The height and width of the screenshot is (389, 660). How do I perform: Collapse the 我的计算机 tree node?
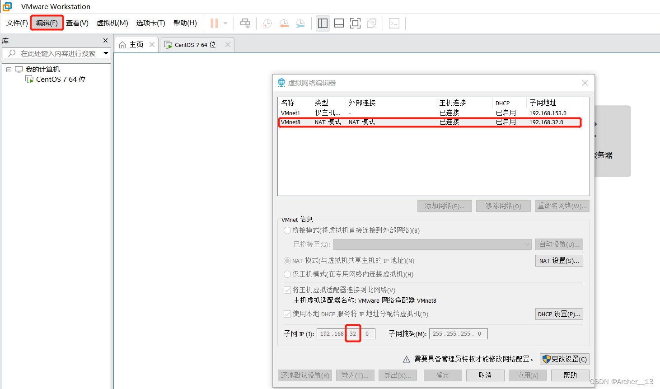(9, 70)
